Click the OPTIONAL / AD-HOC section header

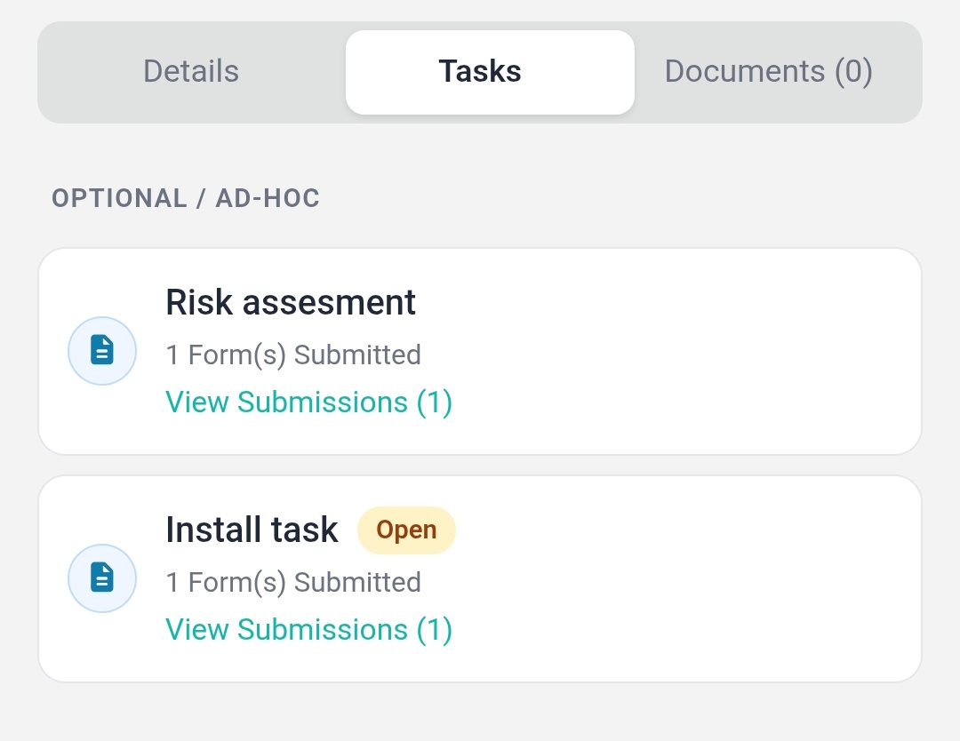pyautogui.click(x=185, y=198)
